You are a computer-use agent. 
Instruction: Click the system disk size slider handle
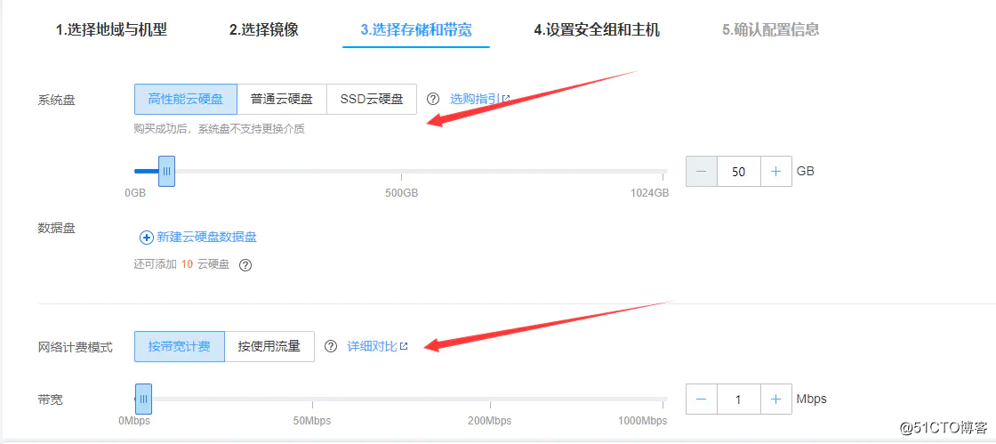click(x=166, y=171)
